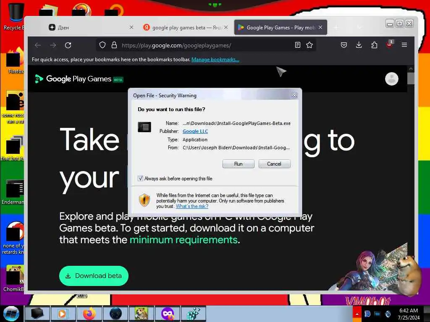
Task: Open the extensions puzzle icon
Action: [374, 45]
